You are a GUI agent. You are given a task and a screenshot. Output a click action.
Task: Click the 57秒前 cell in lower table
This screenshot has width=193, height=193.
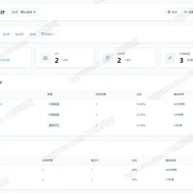[x=170, y=180]
